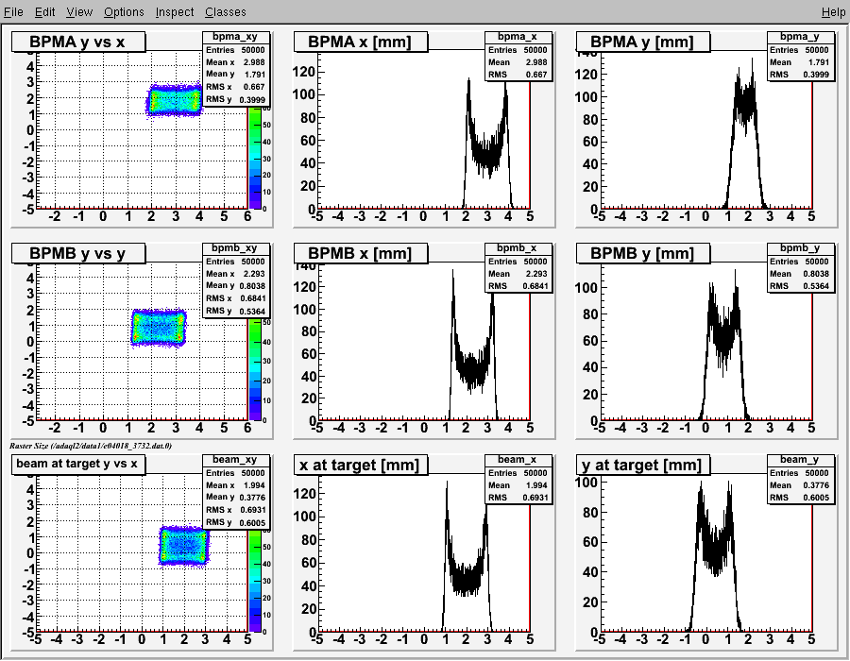This screenshot has width=850, height=661.
Task: Click the BPMA 2D beam spot histogram
Action: click(x=175, y=100)
